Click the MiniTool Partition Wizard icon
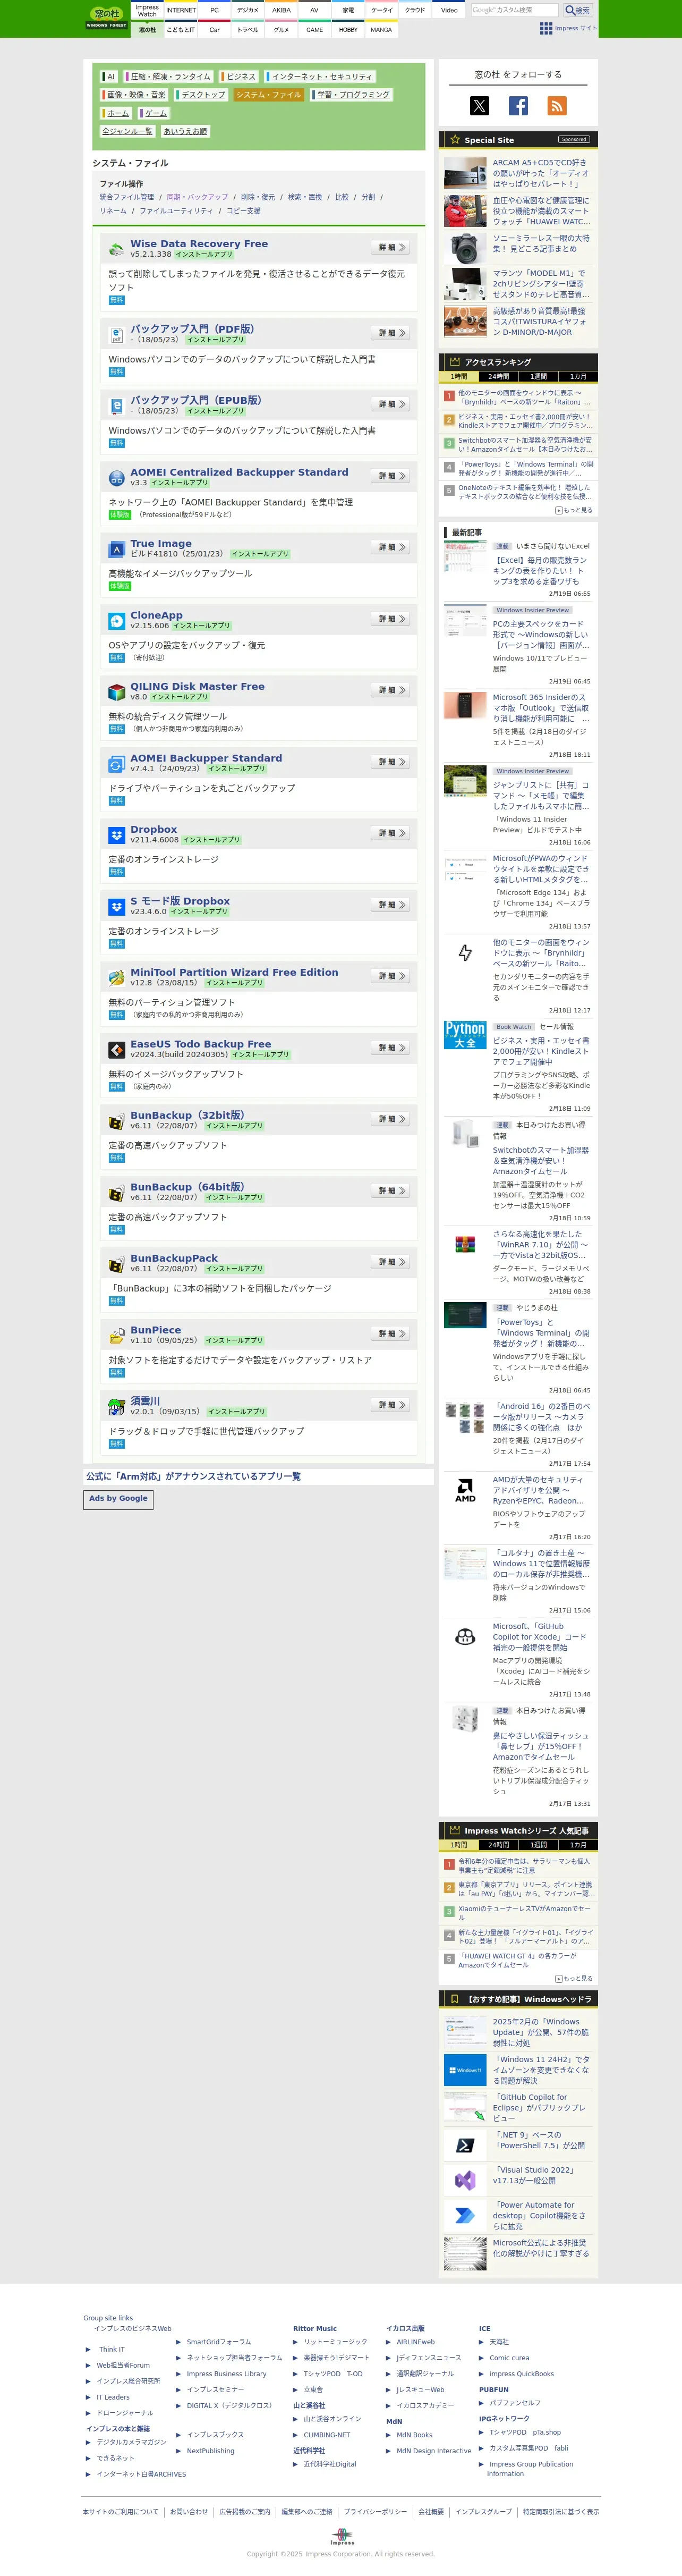Image resolution: width=682 pixels, height=2576 pixels. click(x=117, y=978)
